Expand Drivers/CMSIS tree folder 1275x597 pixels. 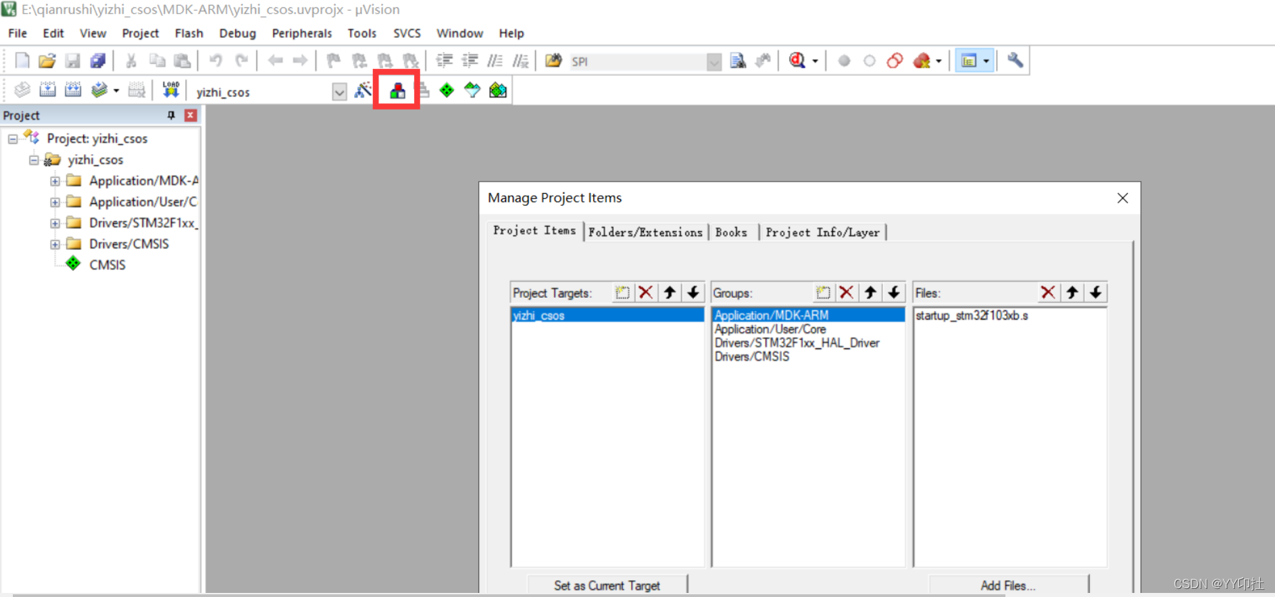point(55,244)
